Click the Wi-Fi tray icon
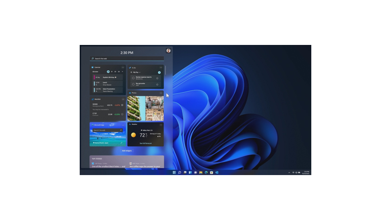The image size is (391, 220). tap(293, 172)
